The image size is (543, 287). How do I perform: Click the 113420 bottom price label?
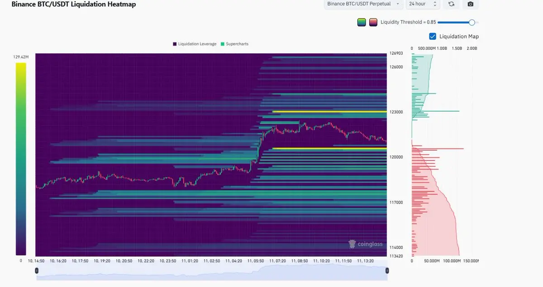396,256
